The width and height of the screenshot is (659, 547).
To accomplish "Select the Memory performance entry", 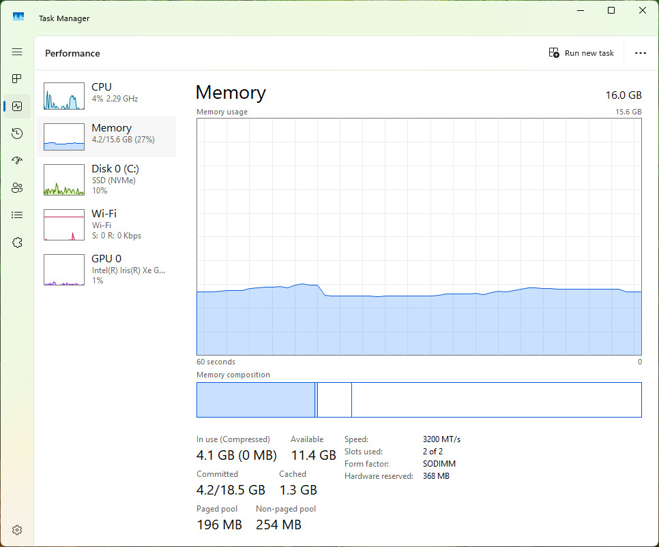I will click(106, 137).
